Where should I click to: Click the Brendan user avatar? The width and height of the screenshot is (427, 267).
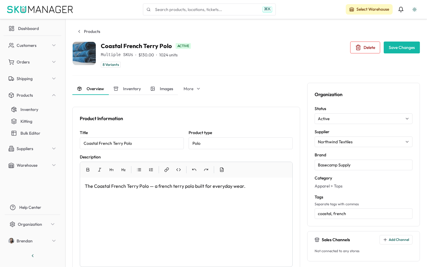(x=11, y=241)
